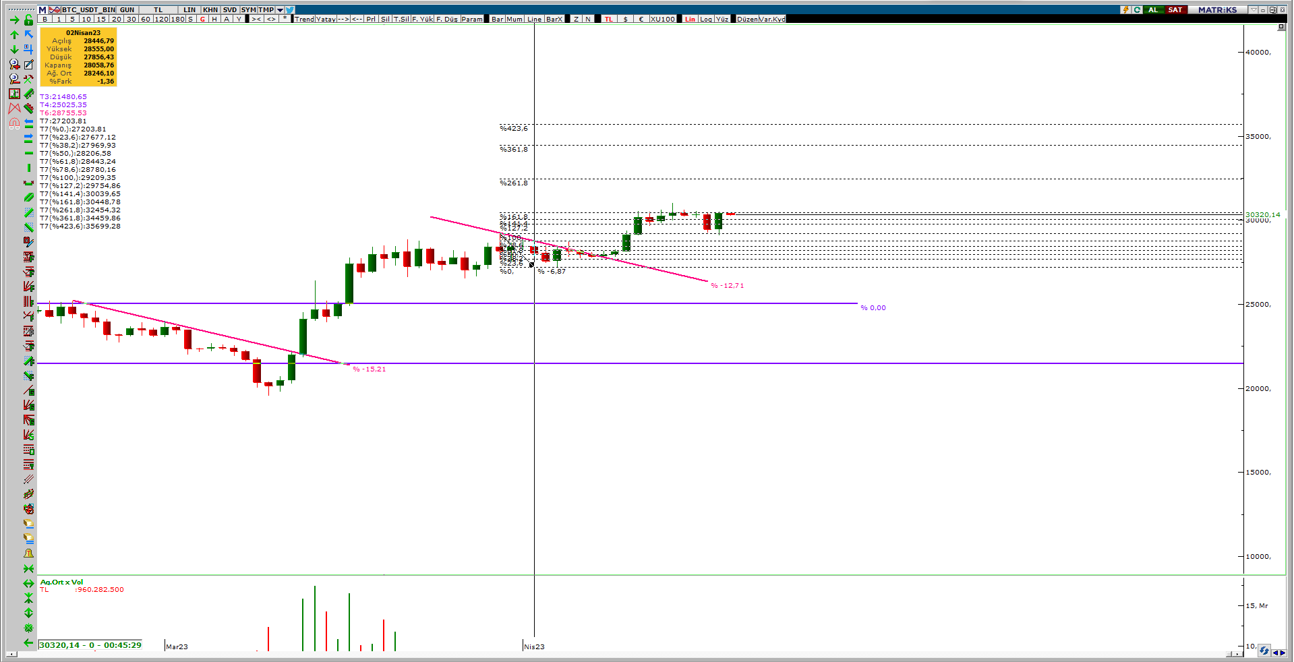Click the lightning bolt icon in title bar

(x=1125, y=9)
